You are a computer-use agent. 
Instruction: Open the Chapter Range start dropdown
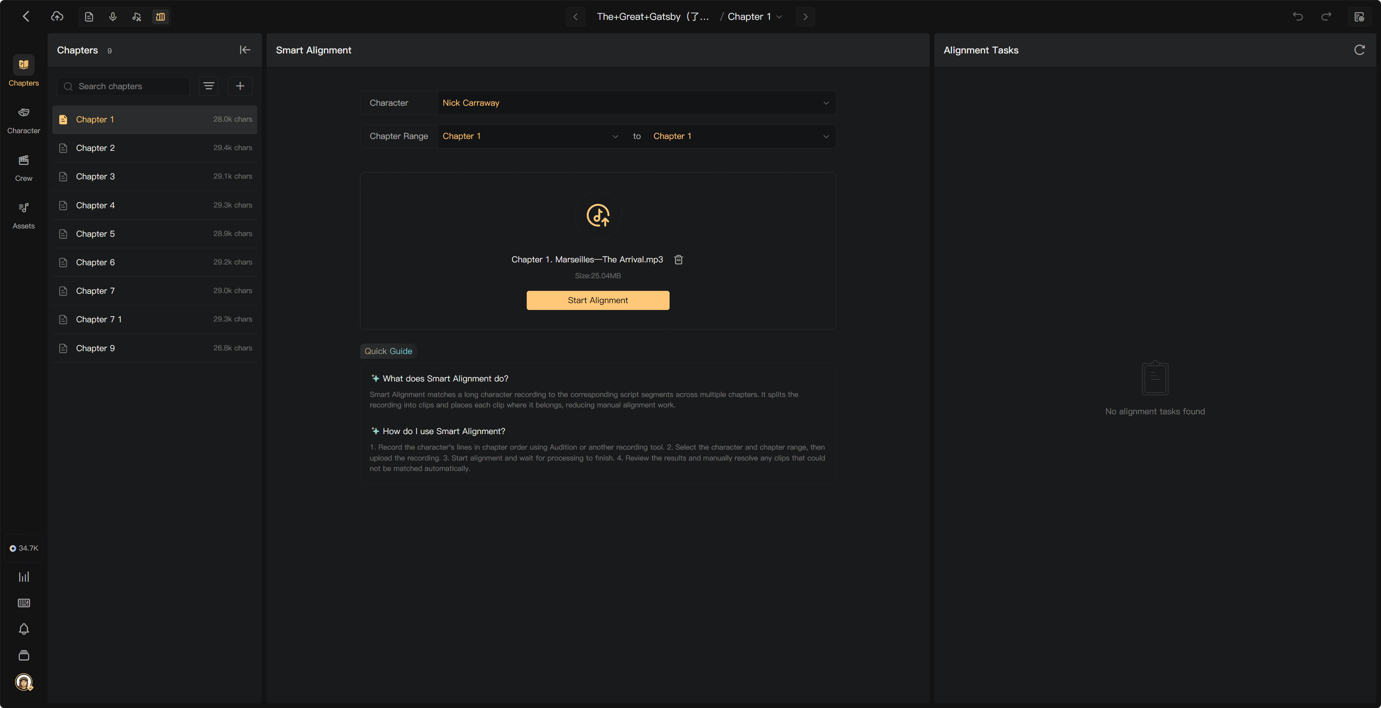point(531,136)
